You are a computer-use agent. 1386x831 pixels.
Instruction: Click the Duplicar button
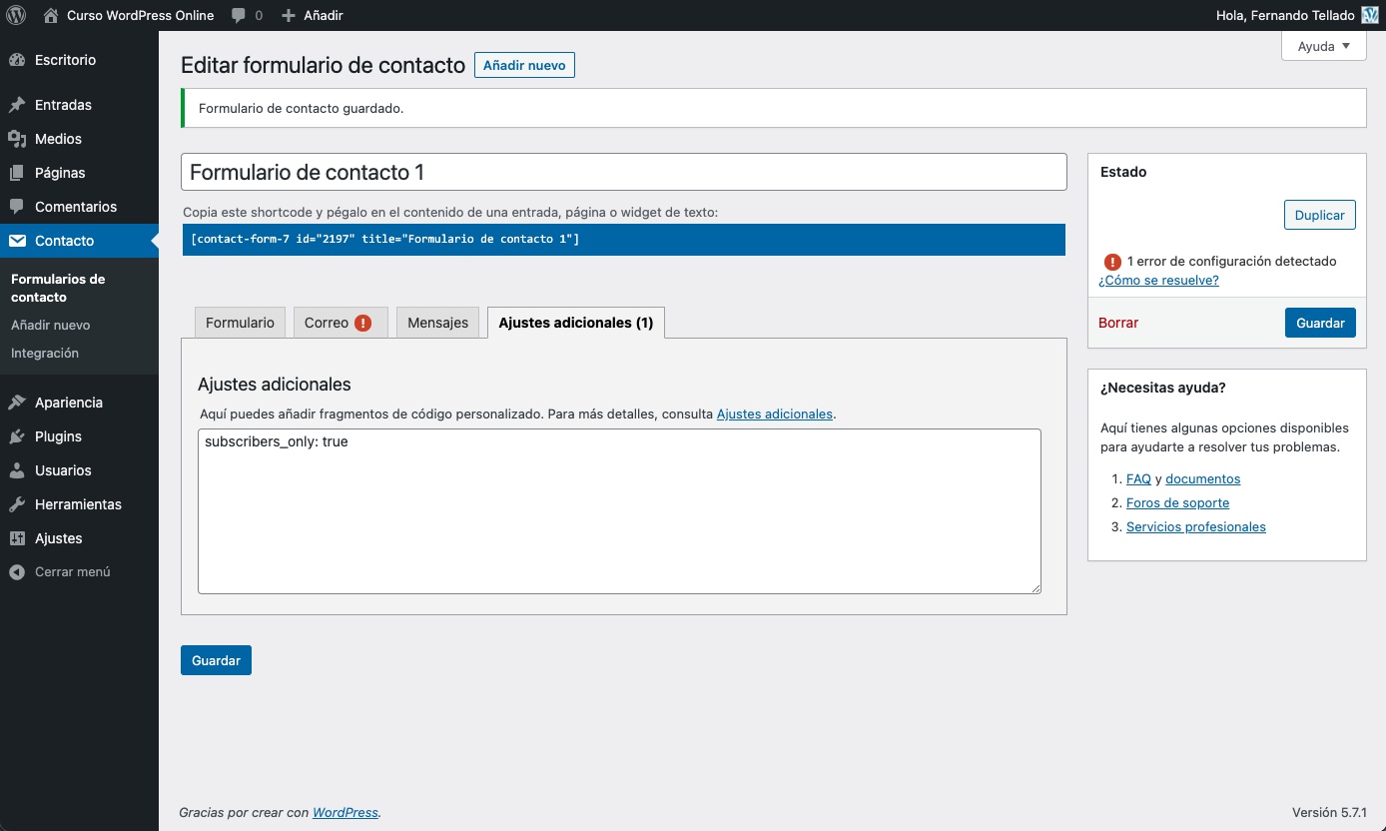click(x=1319, y=215)
